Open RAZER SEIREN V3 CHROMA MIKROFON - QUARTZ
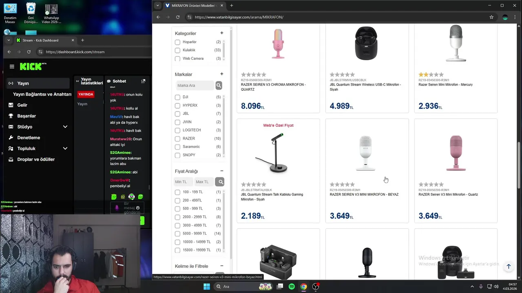 pos(273,87)
